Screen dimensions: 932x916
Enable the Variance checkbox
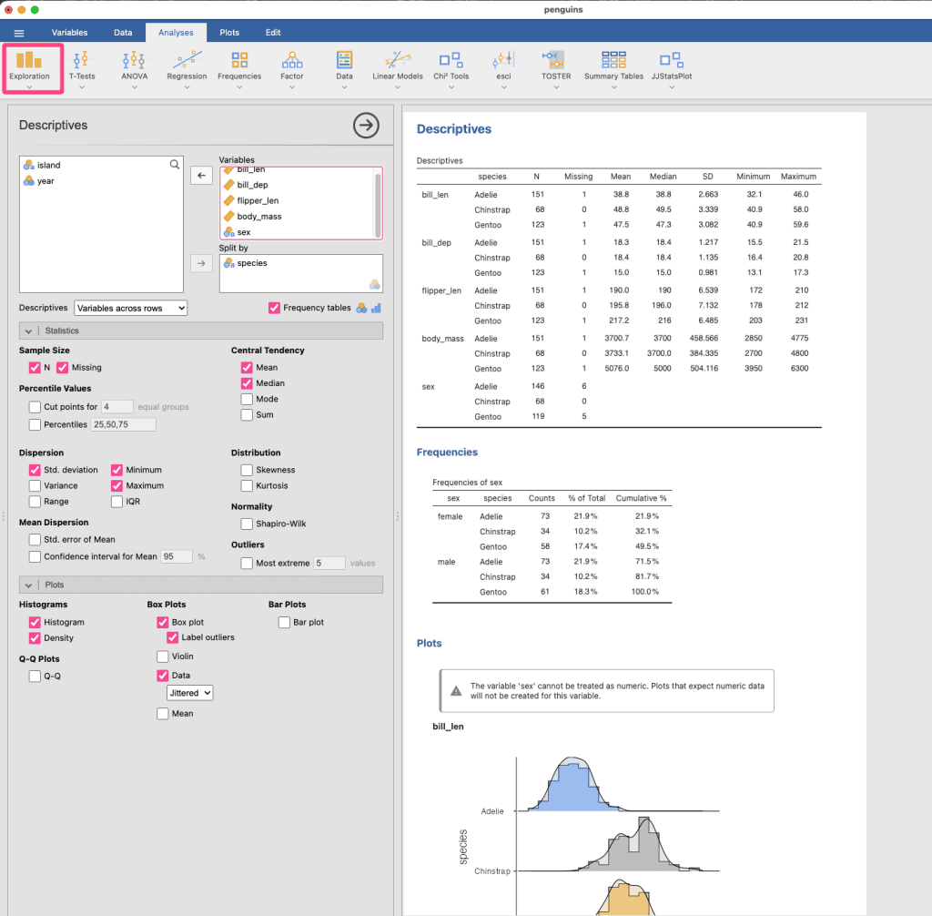35,486
